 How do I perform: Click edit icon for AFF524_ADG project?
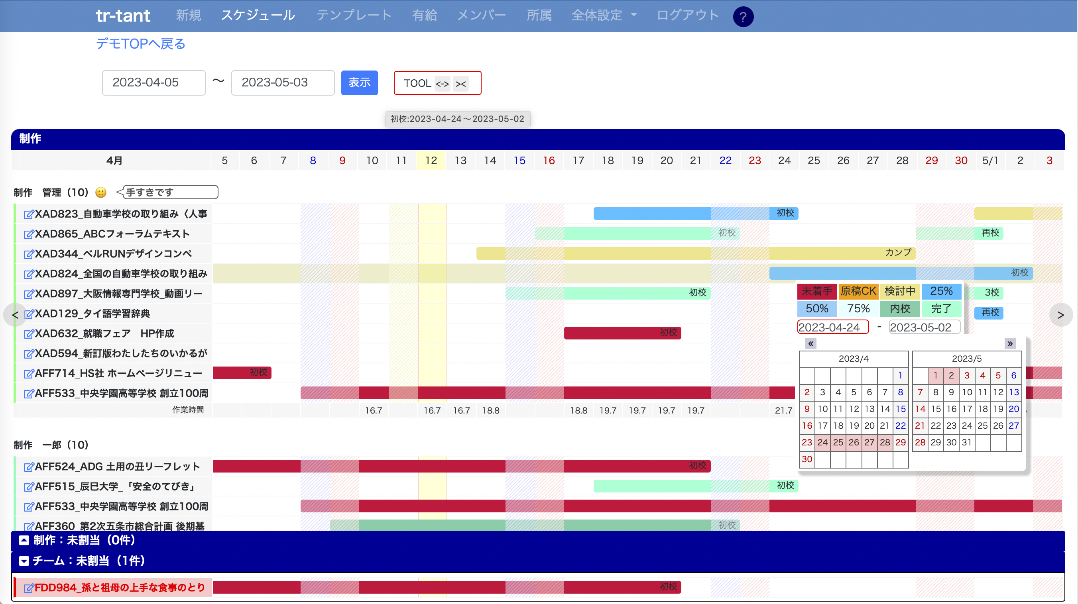28,467
